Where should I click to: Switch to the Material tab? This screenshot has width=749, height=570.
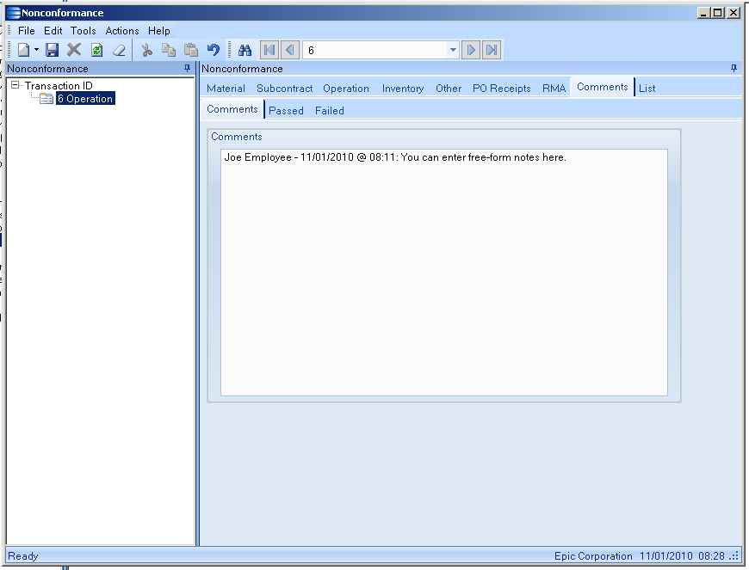226,89
